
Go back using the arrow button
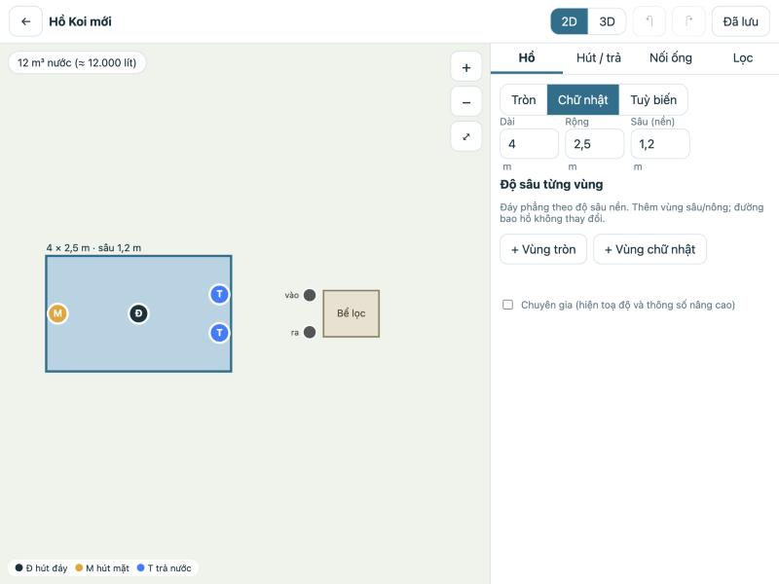point(26,21)
